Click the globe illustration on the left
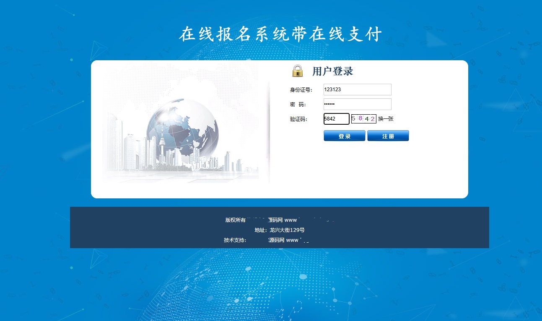The image size is (542, 321). tap(182, 127)
